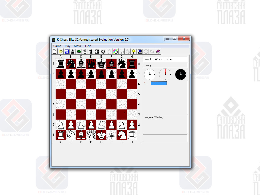The width and height of the screenshot is (260, 195).
Task: Select the white rook on H1
Action: point(132,135)
